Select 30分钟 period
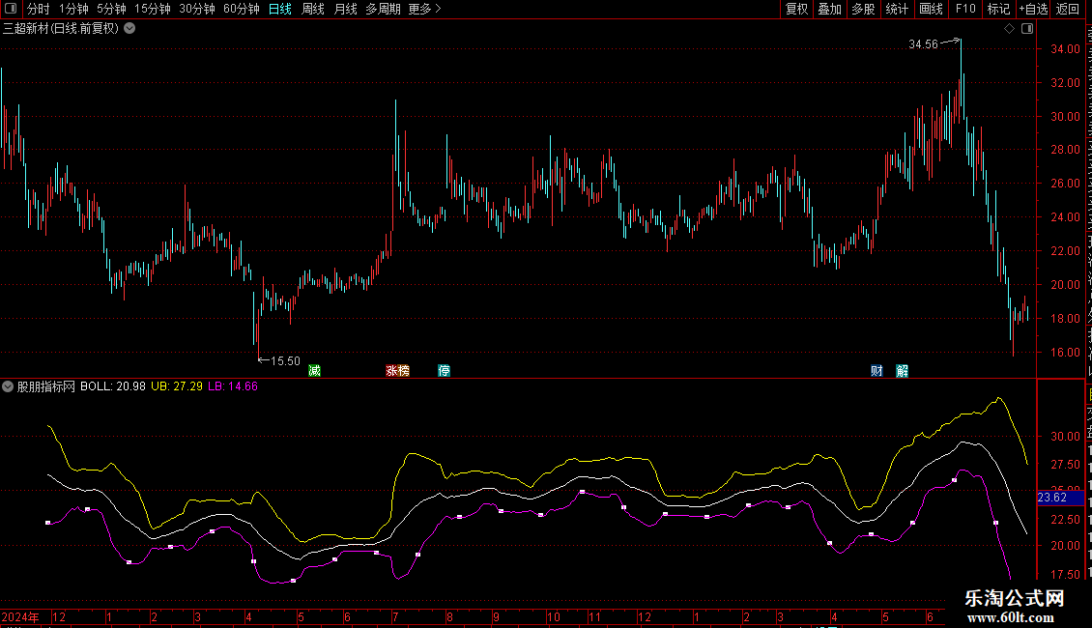Image resolution: width=1092 pixels, height=628 pixels. (197, 9)
